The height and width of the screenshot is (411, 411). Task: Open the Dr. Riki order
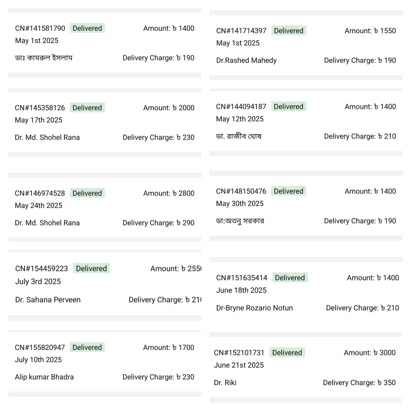click(x=225, y=383)
